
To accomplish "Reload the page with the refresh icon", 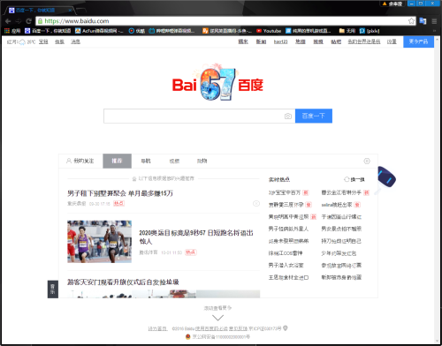I will click(x=28, y=21).
